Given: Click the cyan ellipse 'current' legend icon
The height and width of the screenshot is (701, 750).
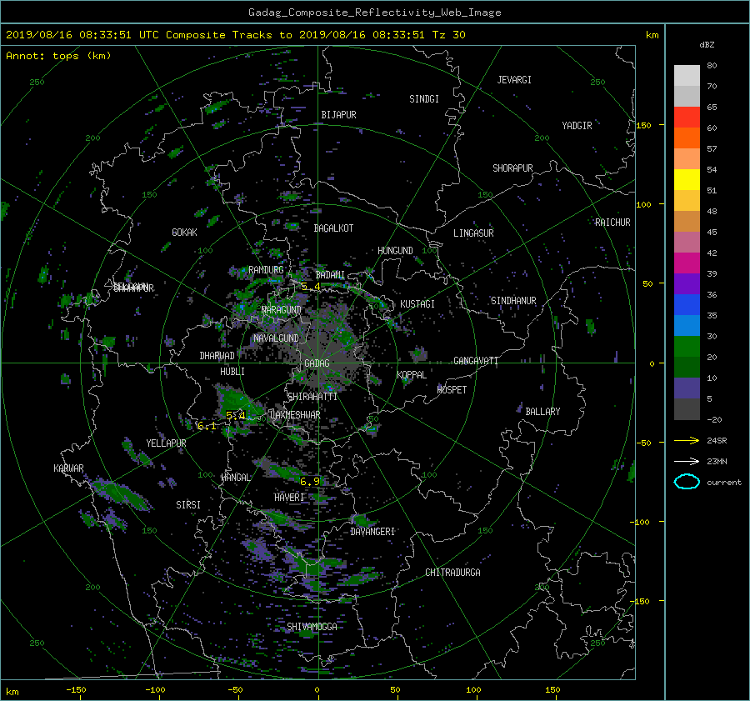Looking at the screenshot, I should coord(687,482).
